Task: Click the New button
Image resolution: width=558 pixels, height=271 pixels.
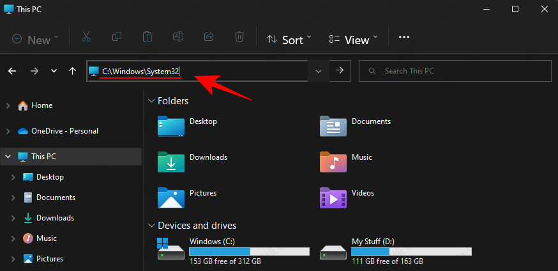Action: tap(35, 40)
